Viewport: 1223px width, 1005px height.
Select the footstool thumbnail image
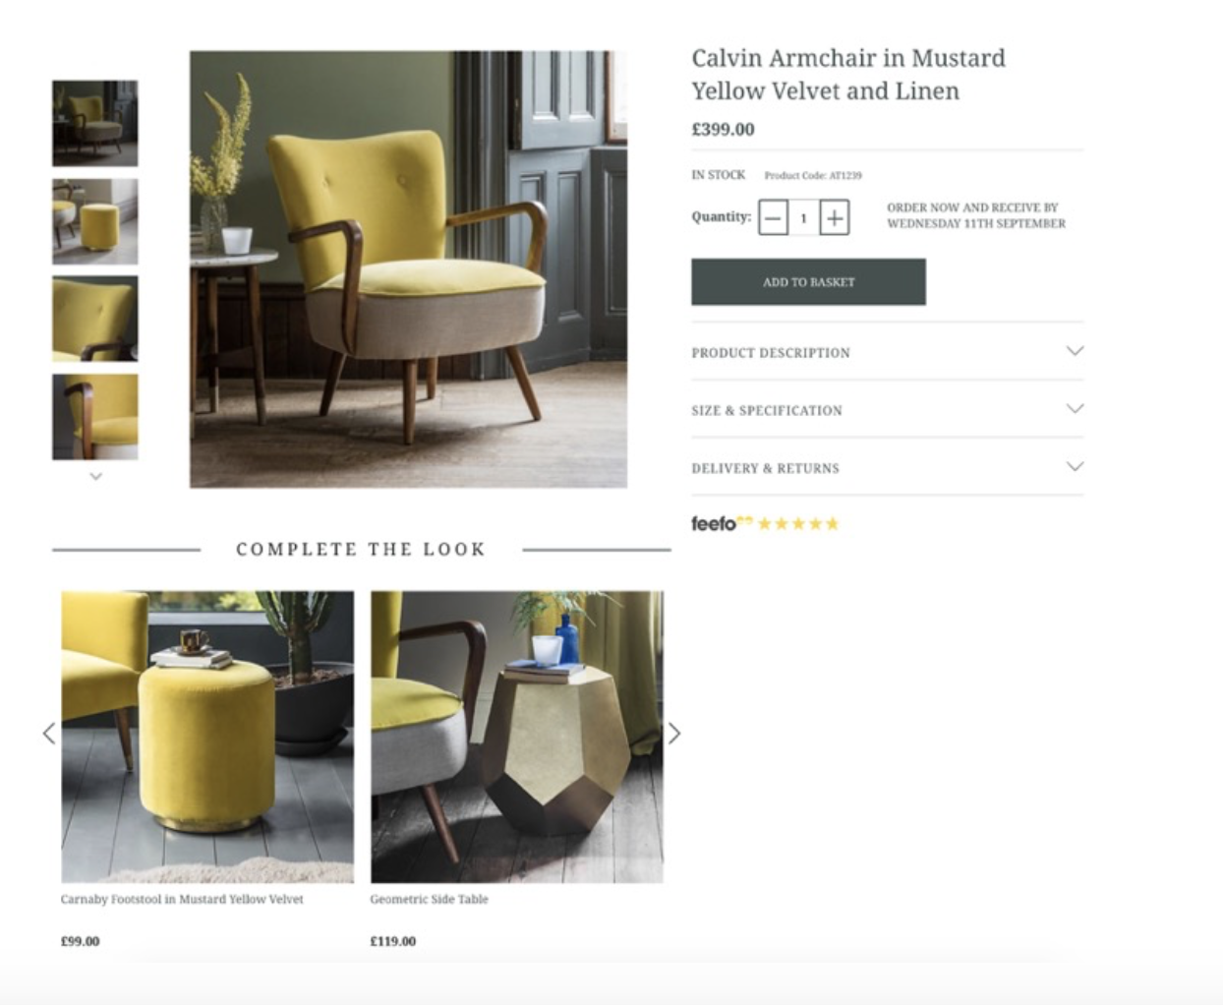tap(95, 221)
